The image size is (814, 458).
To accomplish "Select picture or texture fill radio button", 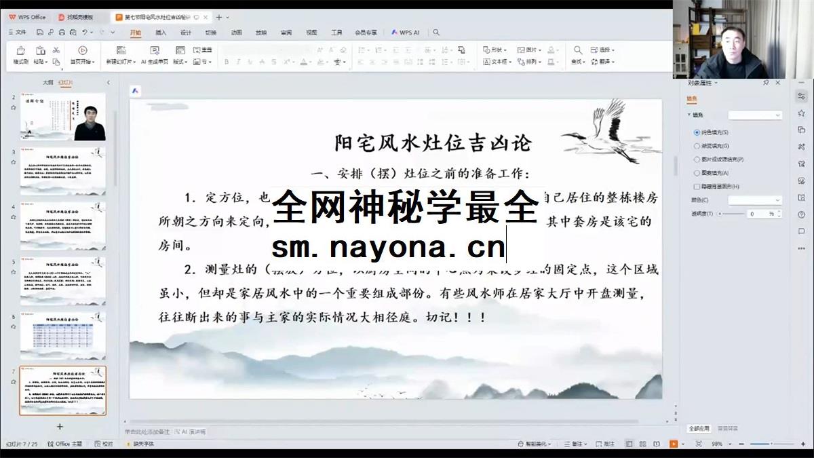I will click(x=697, y=159).
